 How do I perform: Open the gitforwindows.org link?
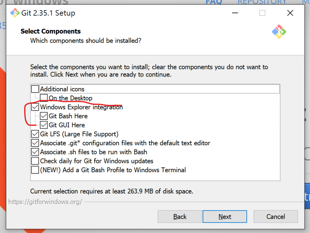[x=45, y=202]
